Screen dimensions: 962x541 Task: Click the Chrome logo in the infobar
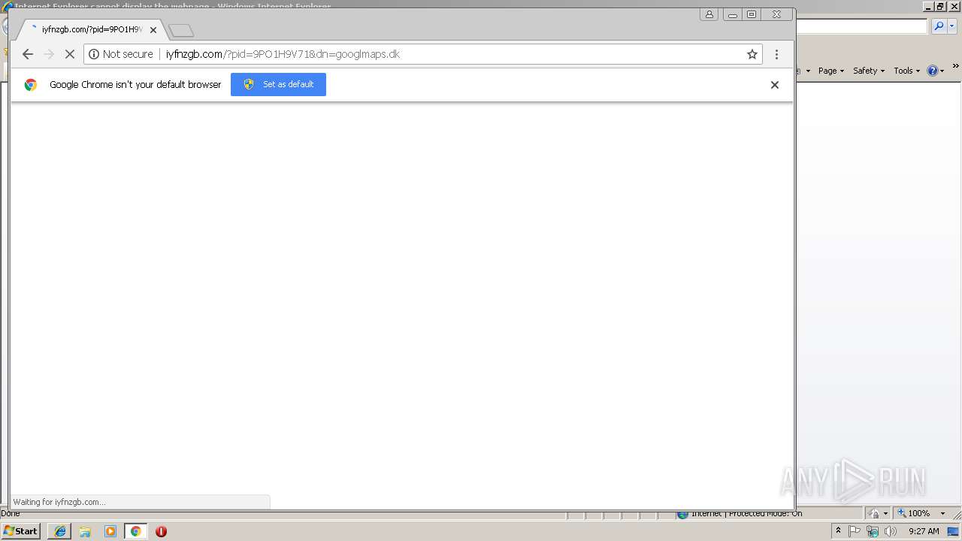[x=31, y=85]
